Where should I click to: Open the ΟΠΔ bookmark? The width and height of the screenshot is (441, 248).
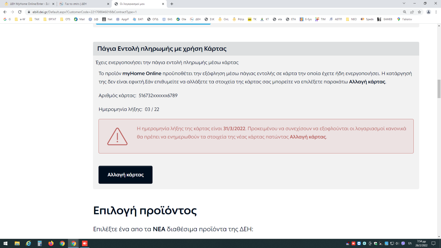pos(153,19)
